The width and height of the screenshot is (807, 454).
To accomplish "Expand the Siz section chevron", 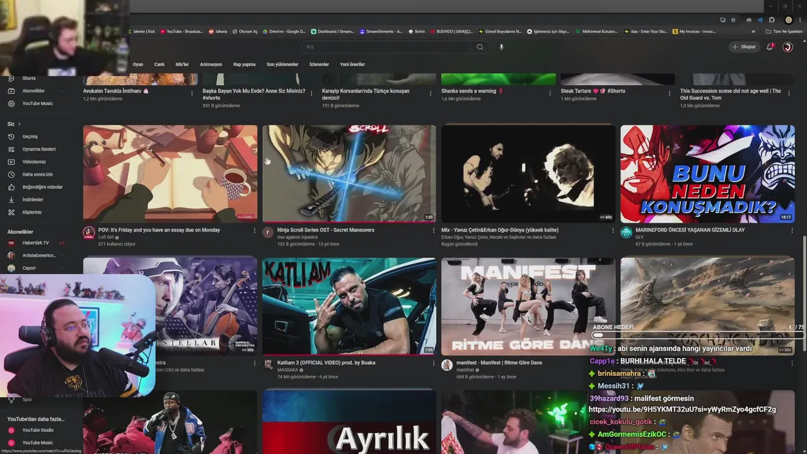I will click(19, 124).
